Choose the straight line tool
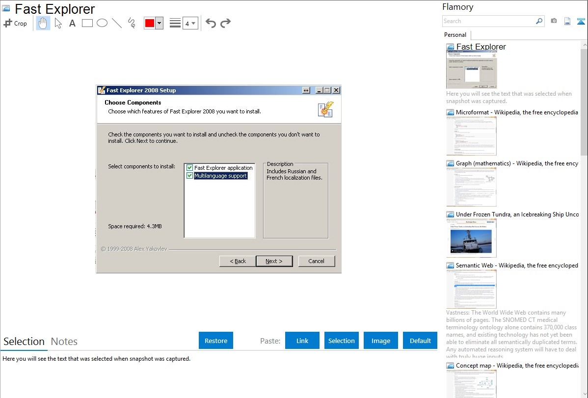 coord(117,23)
